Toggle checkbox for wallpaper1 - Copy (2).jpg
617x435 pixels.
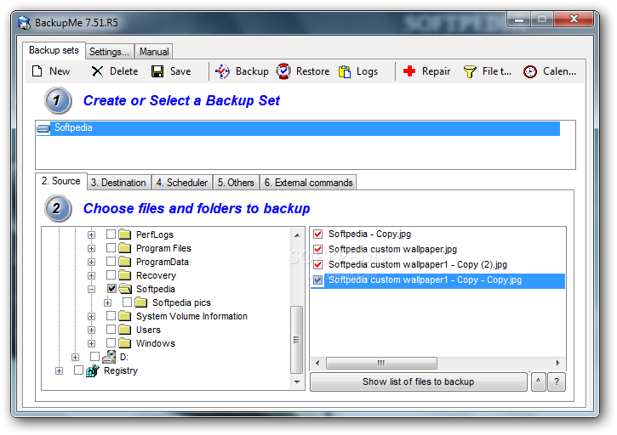pyautogui.click(x=318, y=264)
